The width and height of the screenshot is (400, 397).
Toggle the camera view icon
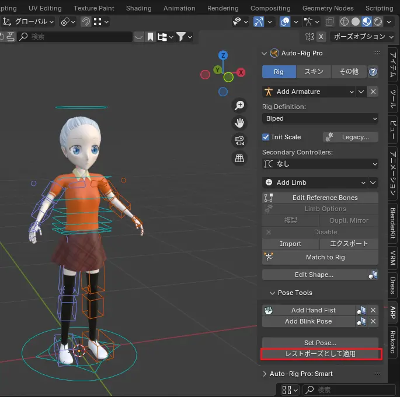tap(239, 140)
